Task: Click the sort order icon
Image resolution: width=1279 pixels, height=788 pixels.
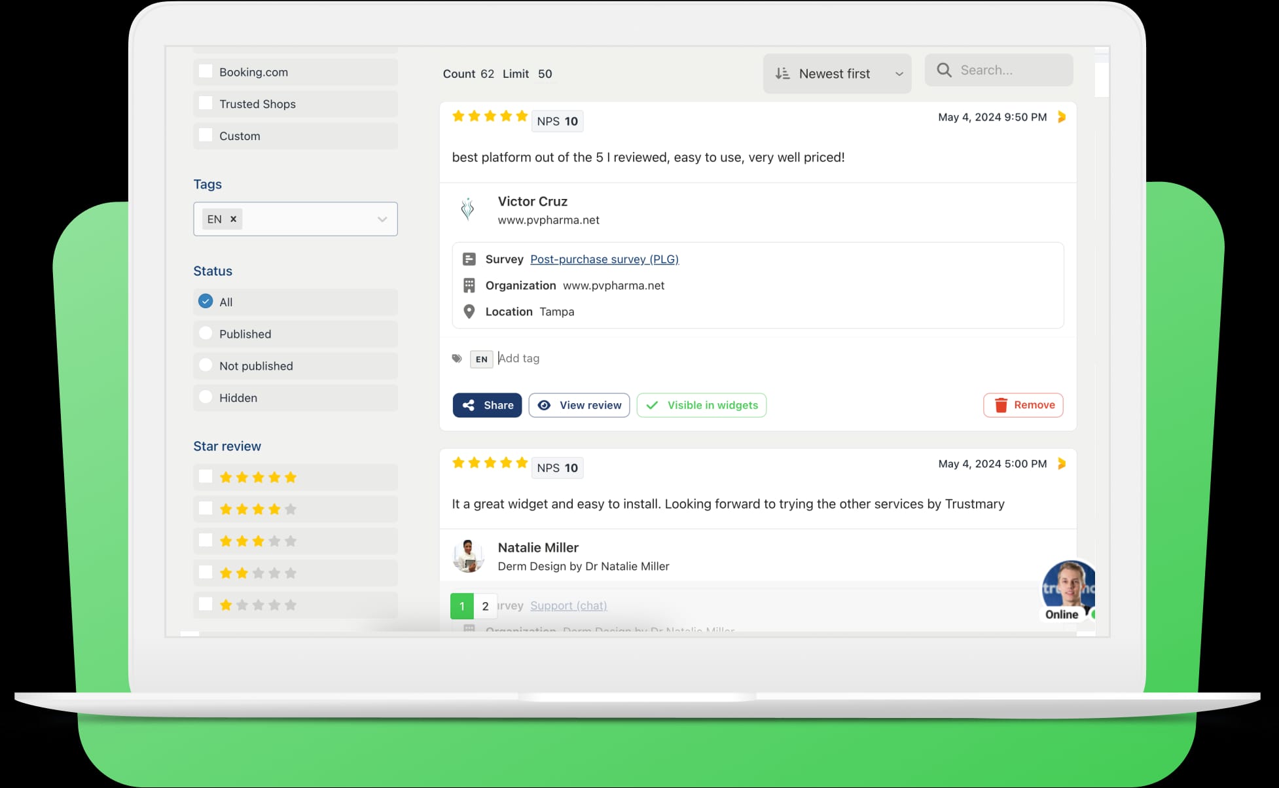Action: pyautogui.click(x=782, y=74)
